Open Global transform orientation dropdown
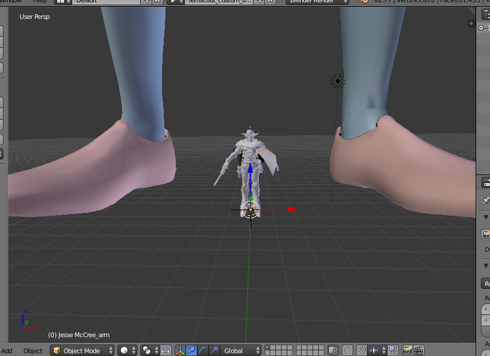Viewport: 490px width, 356px height. (241, 350)
